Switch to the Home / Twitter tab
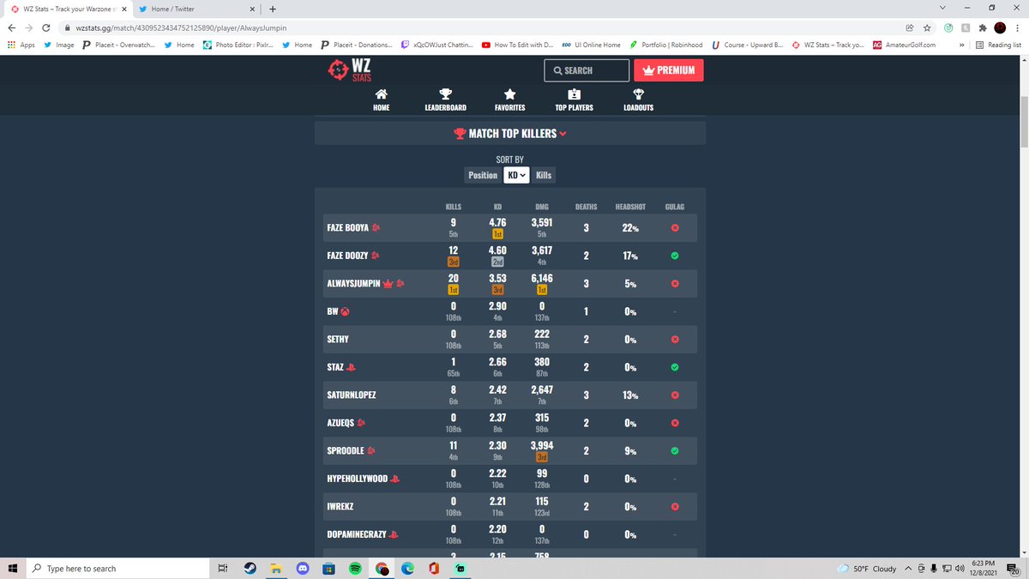The image size is (1029, 579). point(196,9)
